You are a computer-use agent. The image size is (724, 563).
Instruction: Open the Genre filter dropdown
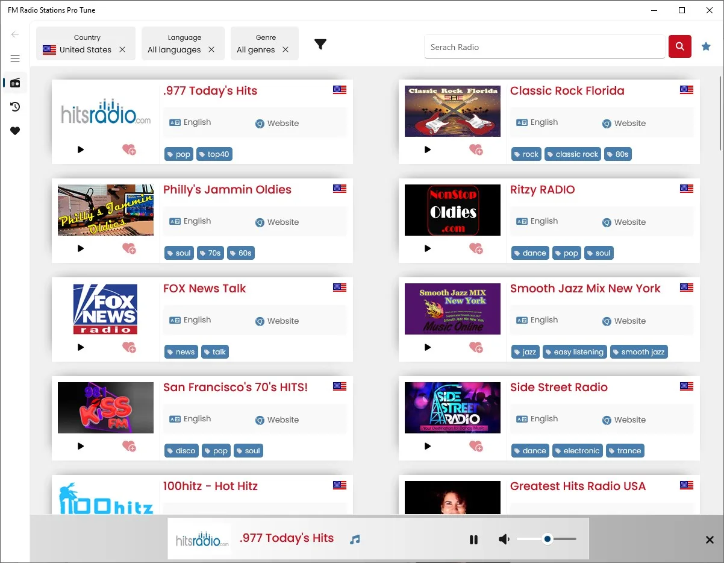264,43
